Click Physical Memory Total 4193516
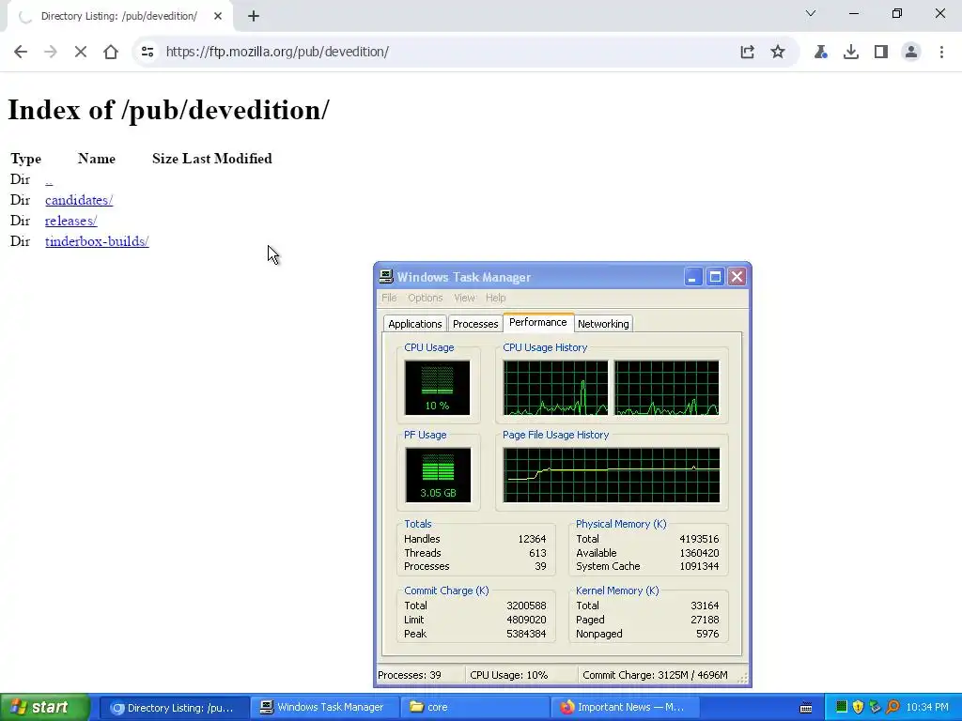The height and width of the screenshot is (721, 962). tap(699, 539)
